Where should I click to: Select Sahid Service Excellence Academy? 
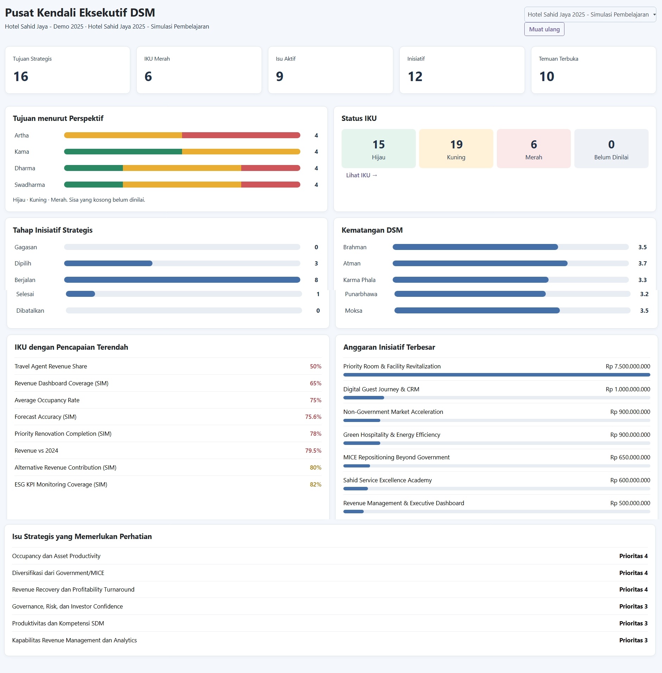point(497,483)
